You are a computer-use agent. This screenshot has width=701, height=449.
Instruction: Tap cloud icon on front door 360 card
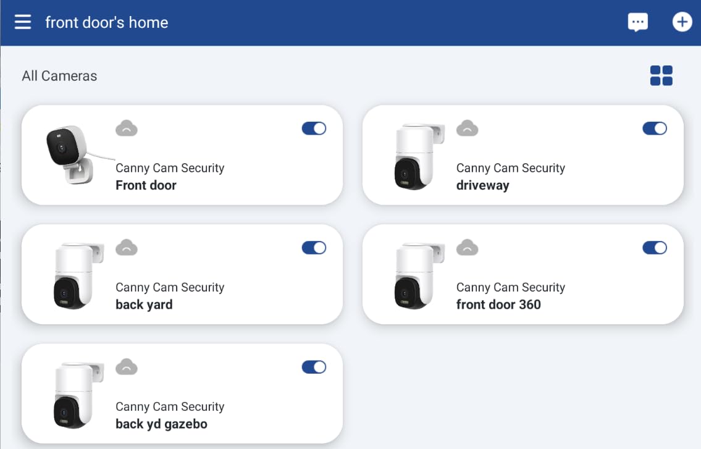pyautogui.click(x=467, y=248)
